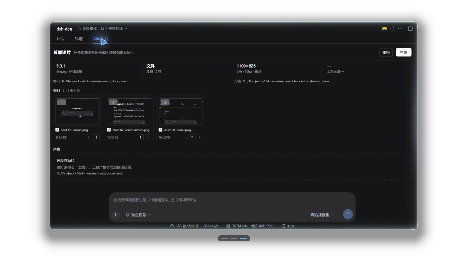Click the 1100×626 resolution card
This screenshot has width=468, height=266.
277,68
